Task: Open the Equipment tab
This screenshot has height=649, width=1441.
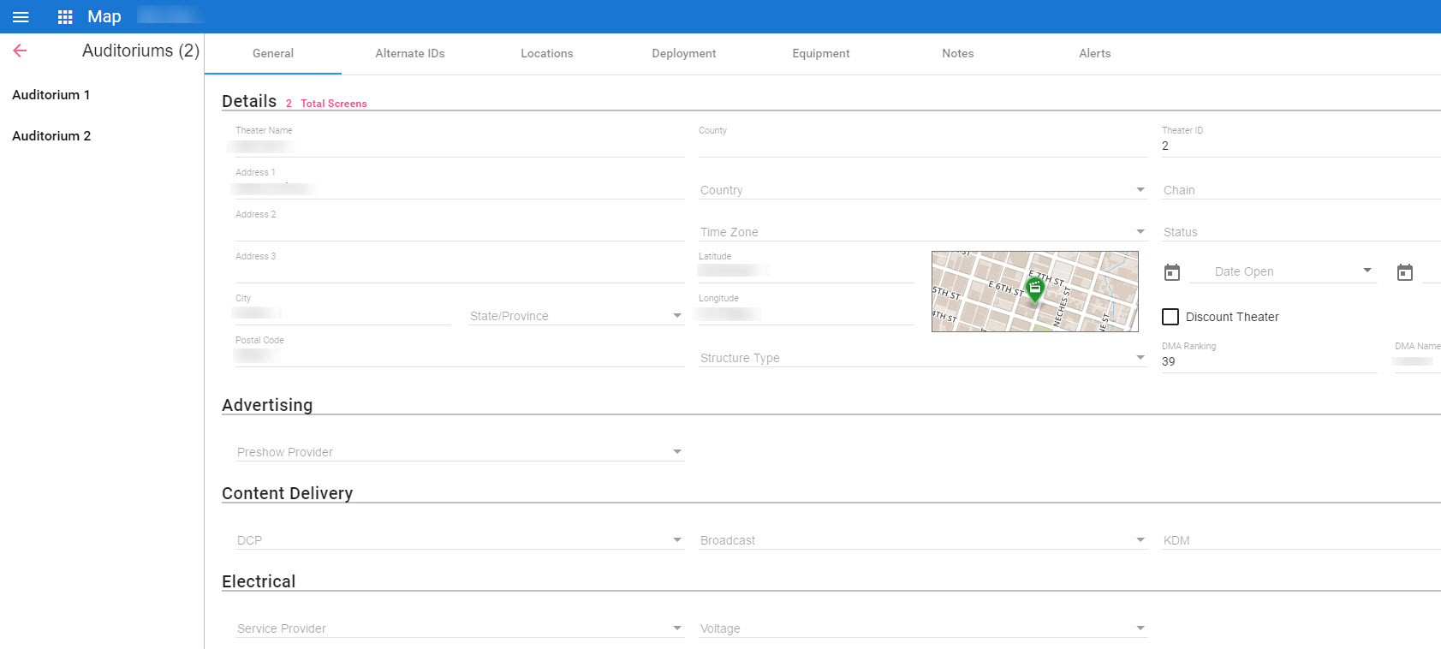Action: click(x=820, y=53)
